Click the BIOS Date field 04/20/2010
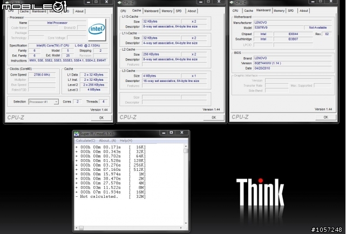 tap(293, 68)
